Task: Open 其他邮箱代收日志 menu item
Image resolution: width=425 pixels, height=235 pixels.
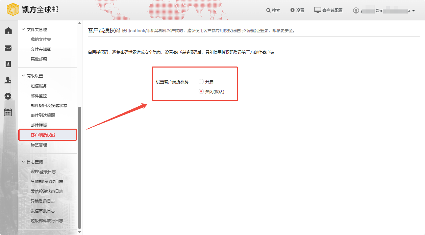Action: (47, 182)
